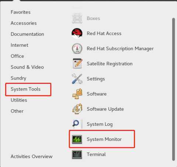Click the Software Update icon

click(77, 109)
